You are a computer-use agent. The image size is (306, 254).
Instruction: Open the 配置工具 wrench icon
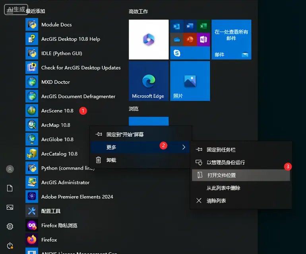[32, 211]
